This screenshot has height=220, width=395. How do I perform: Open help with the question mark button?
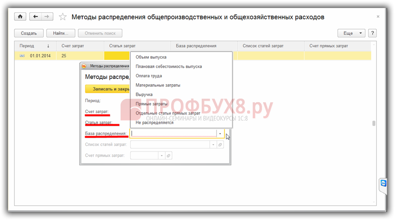pos(372,33)
